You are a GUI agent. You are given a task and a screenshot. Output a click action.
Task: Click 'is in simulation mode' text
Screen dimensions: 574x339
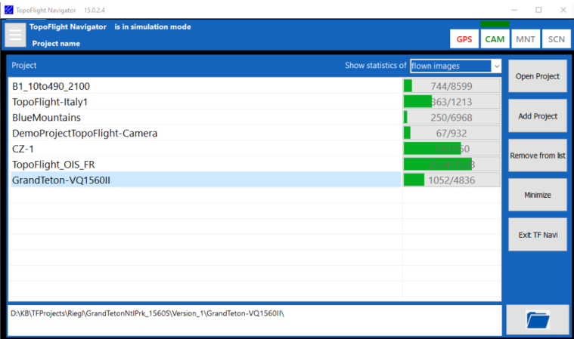[153, 26]
